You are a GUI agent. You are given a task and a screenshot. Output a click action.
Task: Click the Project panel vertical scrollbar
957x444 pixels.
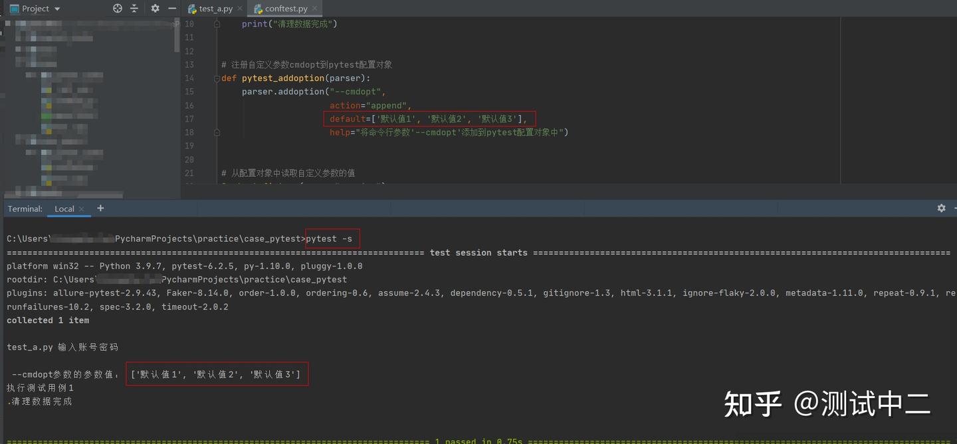coord(177,37)
